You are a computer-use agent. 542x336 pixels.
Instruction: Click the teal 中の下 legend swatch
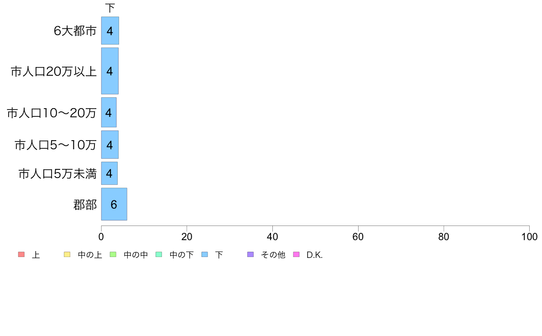tap(159, 254)
